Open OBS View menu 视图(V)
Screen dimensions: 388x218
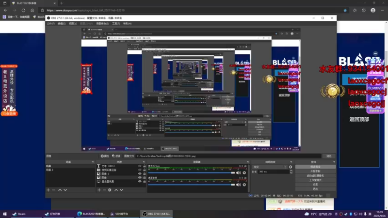tap(73, 23)
